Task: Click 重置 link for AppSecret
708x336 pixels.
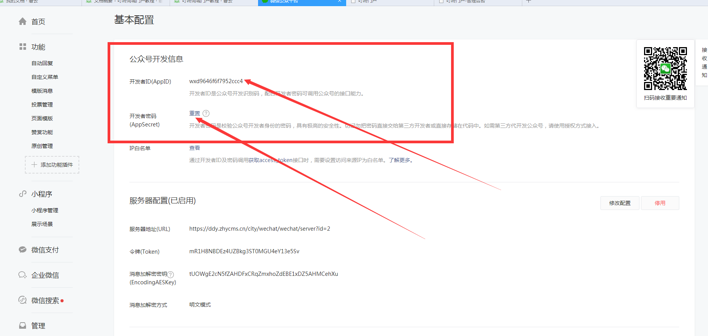Action: [195, 113]
